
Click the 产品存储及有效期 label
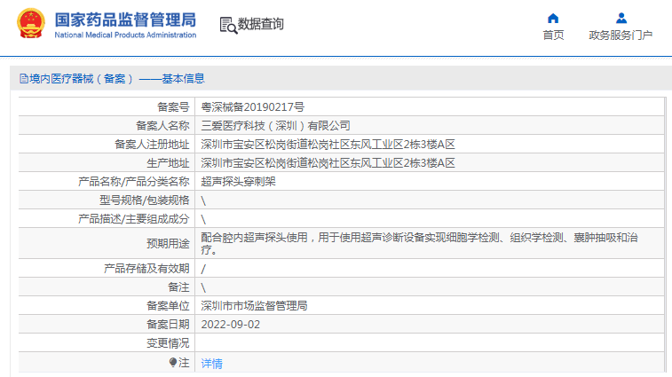point(146,268)
